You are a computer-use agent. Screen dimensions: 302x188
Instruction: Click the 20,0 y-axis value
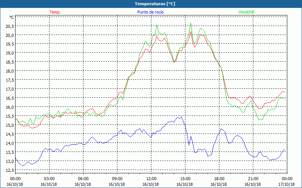click(10, 35)
